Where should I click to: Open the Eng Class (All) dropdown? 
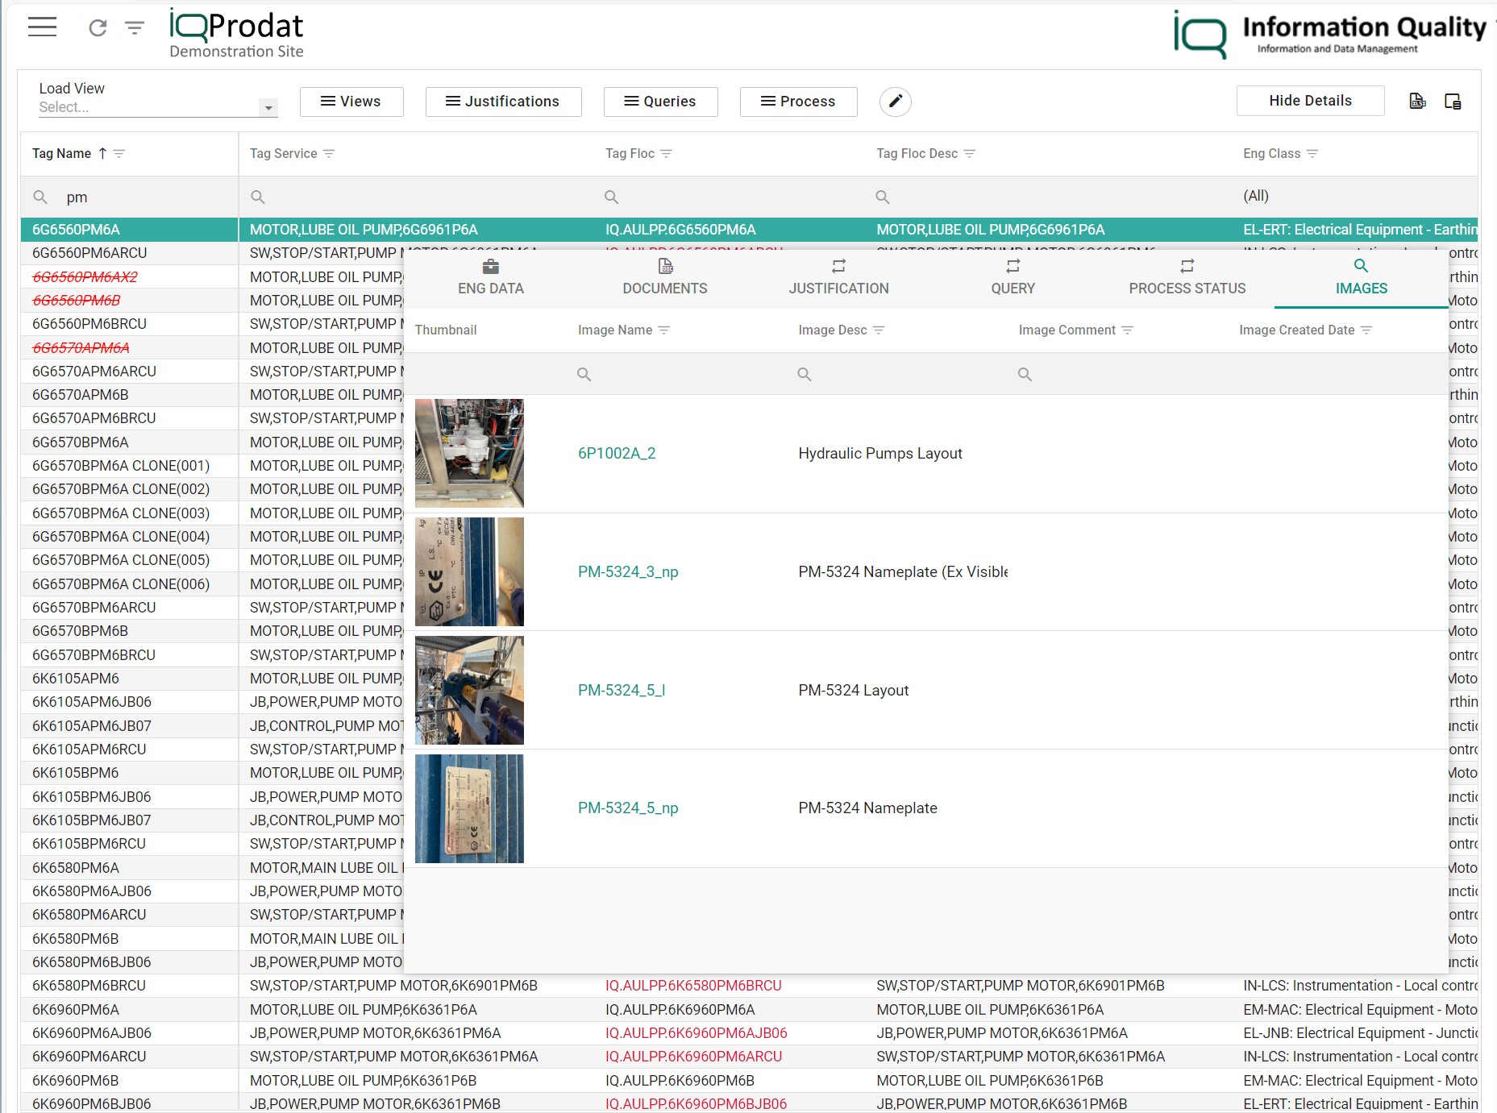1256,196
